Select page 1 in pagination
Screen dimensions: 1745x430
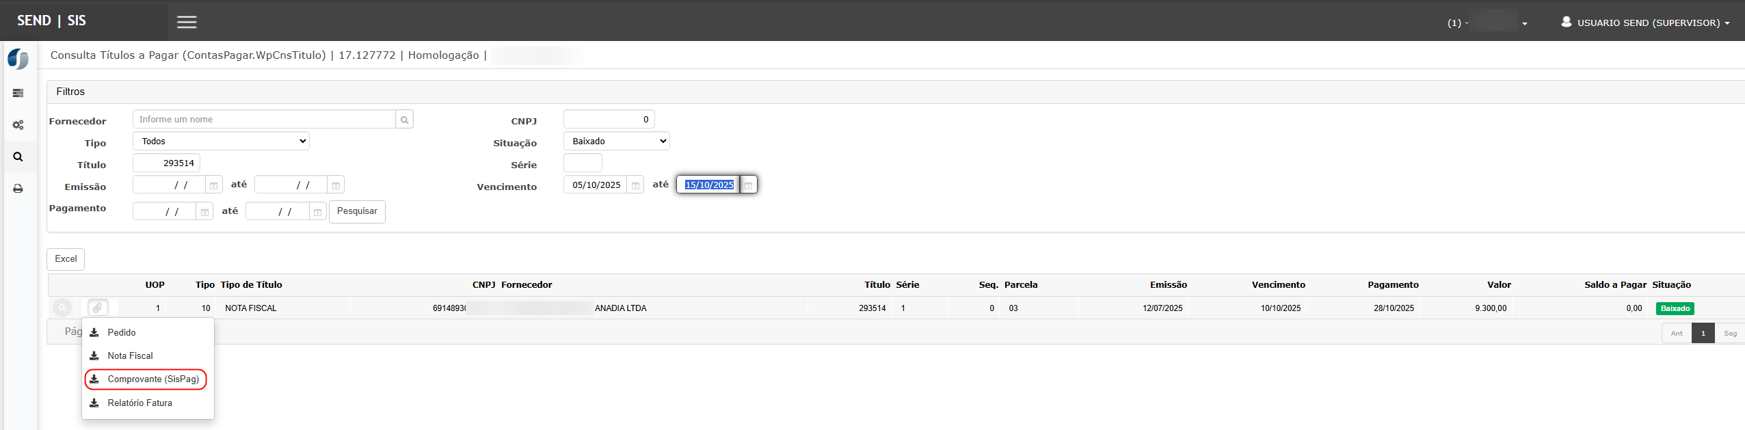tap(1703, 333)
